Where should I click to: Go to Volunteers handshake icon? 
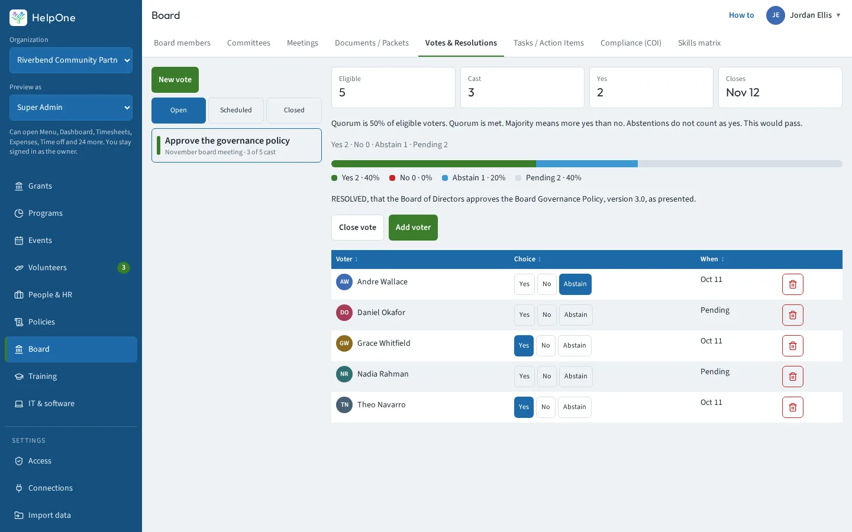[19, 268]
